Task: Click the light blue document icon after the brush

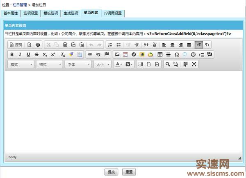Action: pyautogui.click(x=80, y=54)
